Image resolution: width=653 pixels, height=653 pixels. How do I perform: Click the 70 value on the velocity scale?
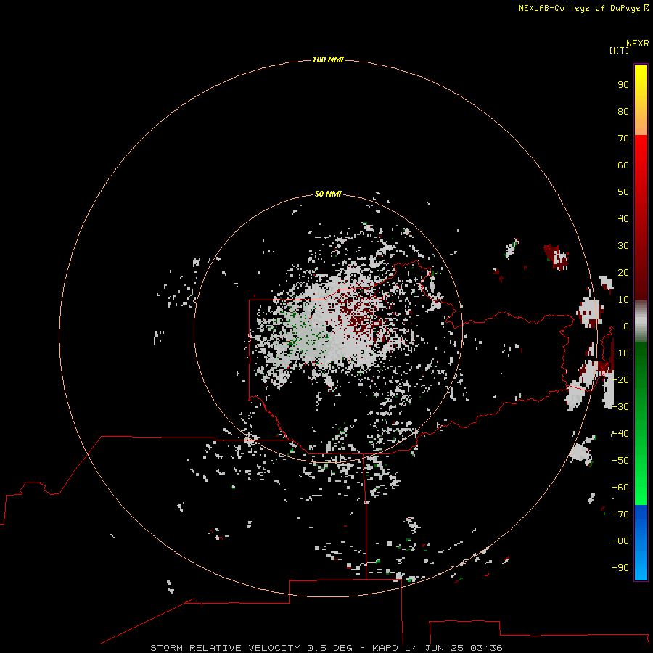623,139
